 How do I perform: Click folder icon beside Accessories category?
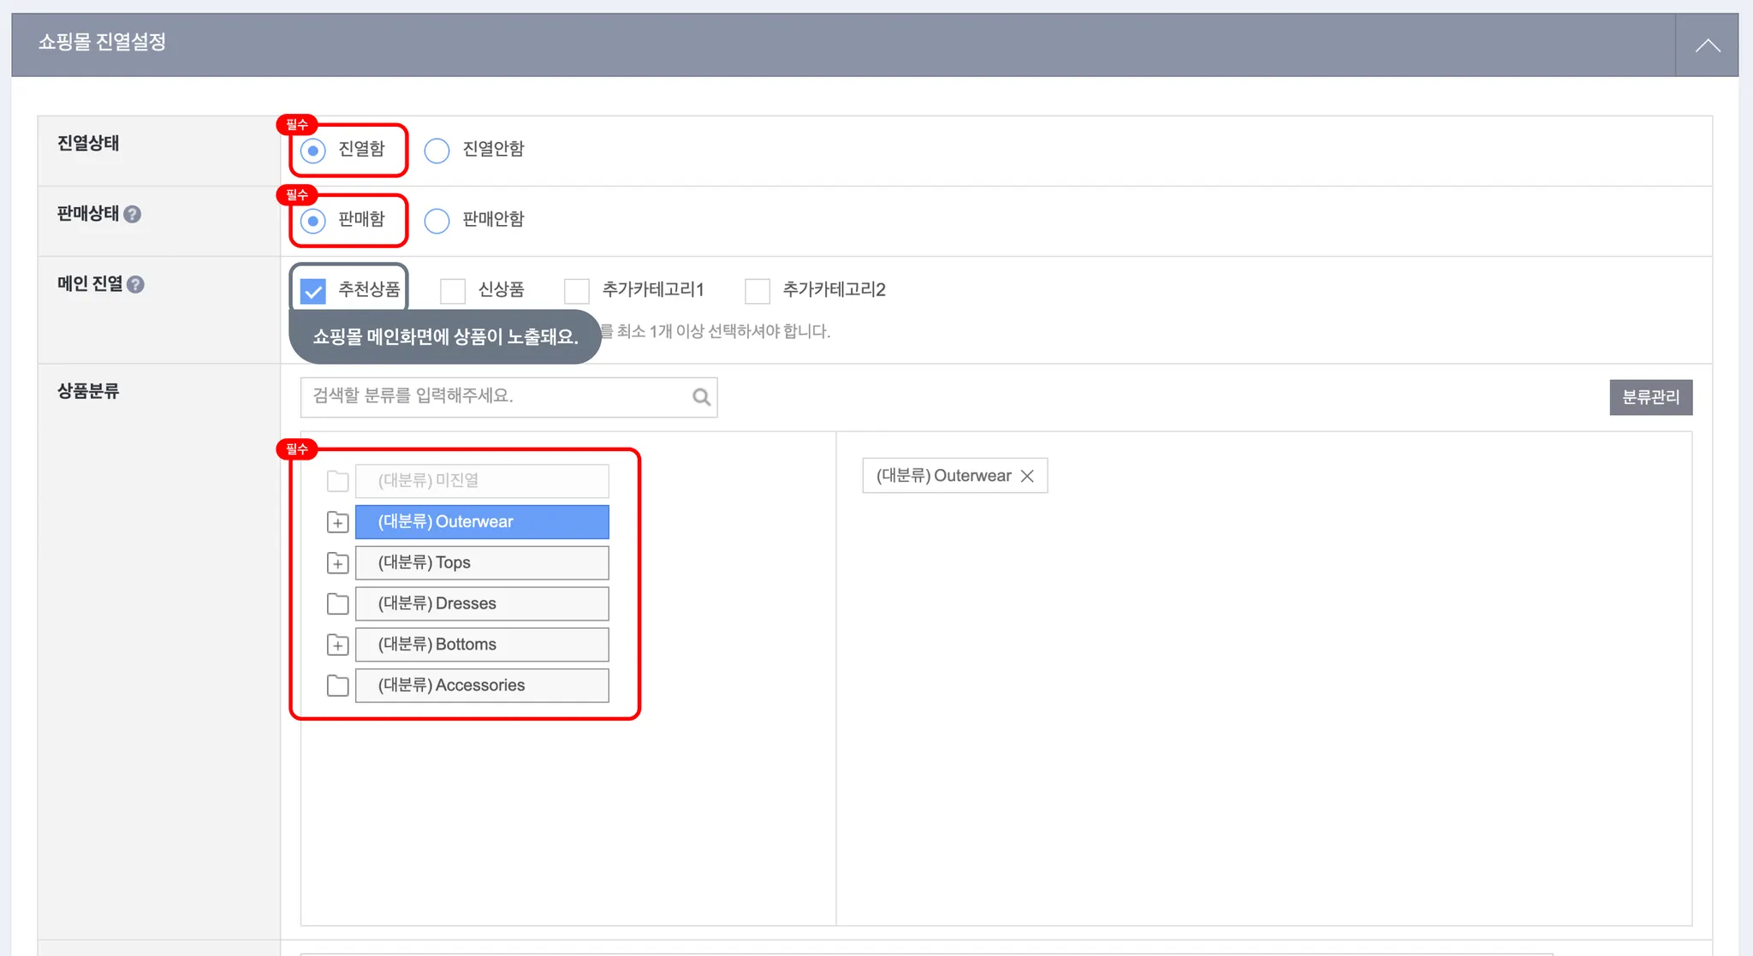click(x=338, y=686)
